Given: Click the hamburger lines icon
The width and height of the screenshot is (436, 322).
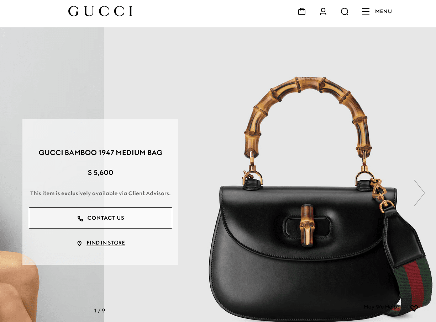Looking at the screenshot, I should 366,11.
